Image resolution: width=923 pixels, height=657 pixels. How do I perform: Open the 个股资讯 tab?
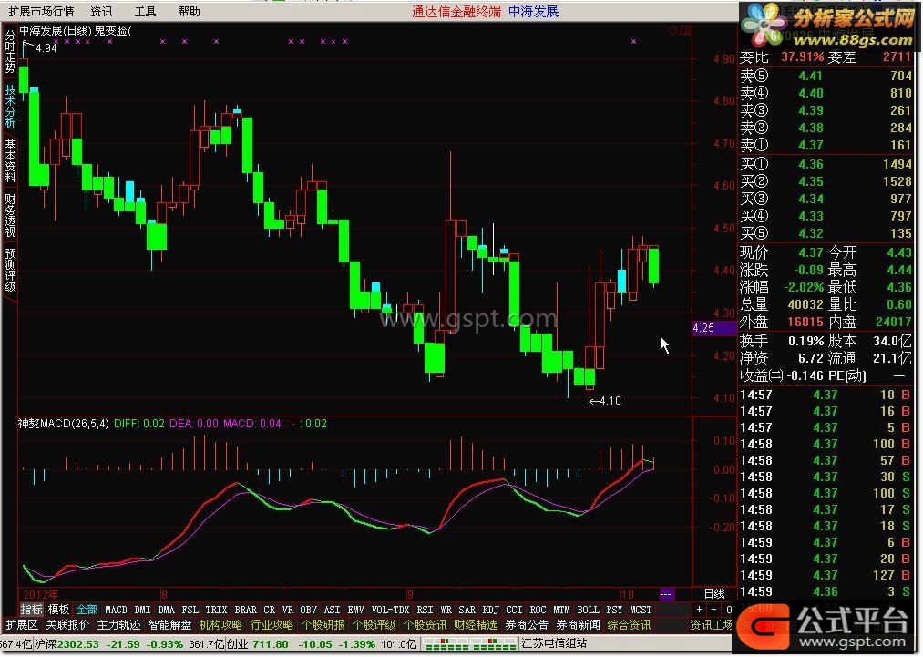pyautogui.click(x=425, y=624)
